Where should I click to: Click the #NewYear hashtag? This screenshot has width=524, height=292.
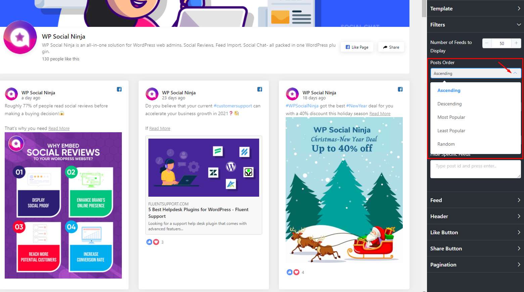pos(356,106)
